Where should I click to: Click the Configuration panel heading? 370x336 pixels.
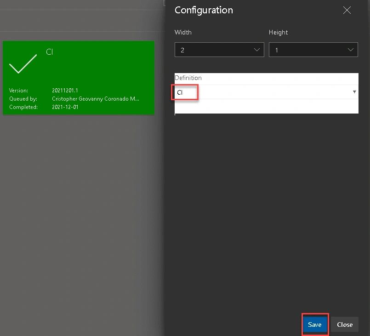[x=204, y=10]
